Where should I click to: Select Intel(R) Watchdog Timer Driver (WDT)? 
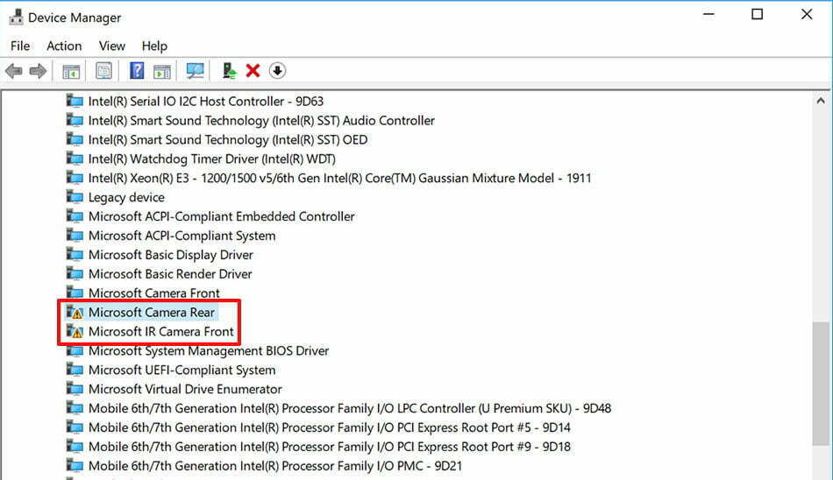(x=212, y=159)
